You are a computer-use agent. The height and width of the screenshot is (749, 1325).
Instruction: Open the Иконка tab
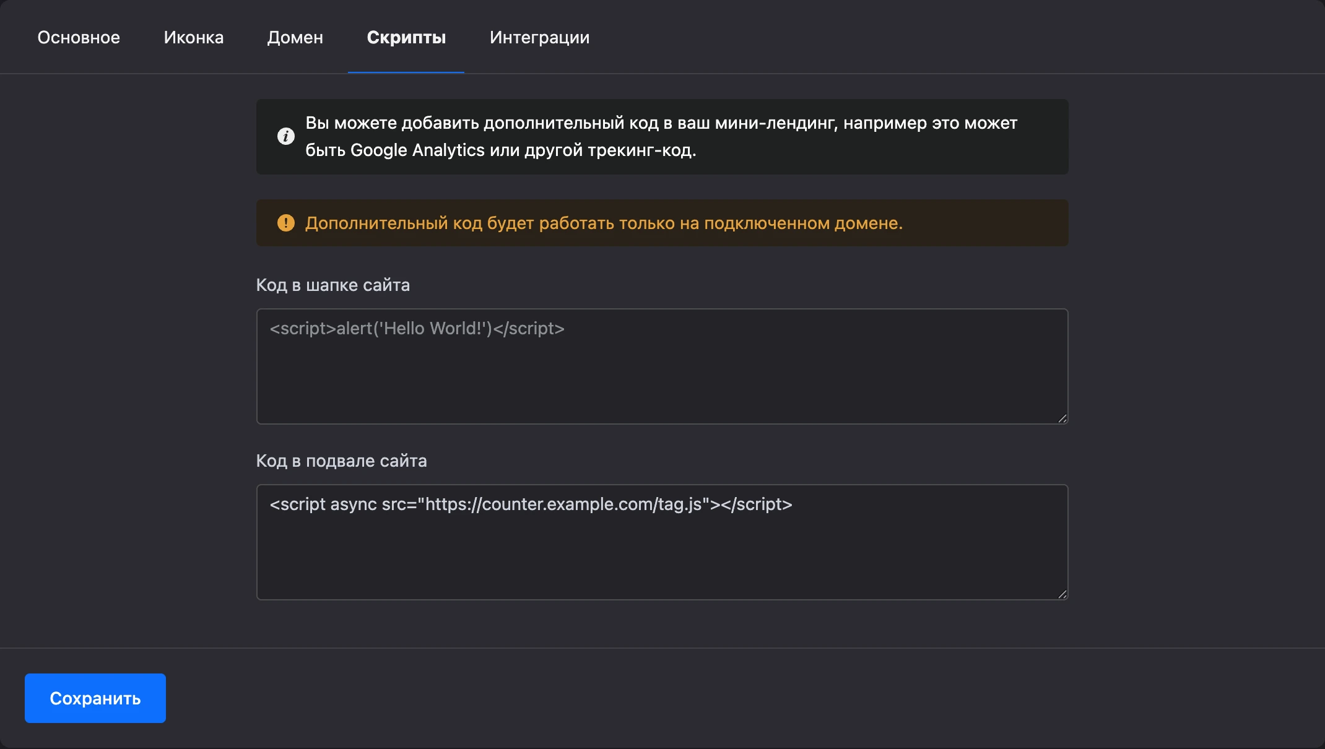(x=194, y=37)
